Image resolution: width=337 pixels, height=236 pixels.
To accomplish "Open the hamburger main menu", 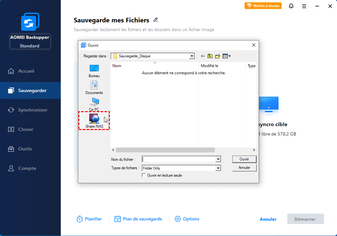I will click(x=304, y=6).
